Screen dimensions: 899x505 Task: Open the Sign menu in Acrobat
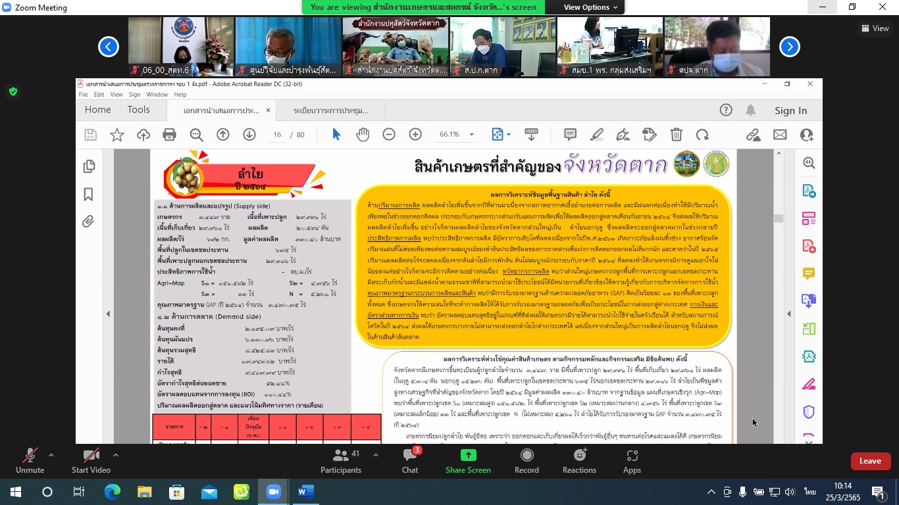coord(134,95)
